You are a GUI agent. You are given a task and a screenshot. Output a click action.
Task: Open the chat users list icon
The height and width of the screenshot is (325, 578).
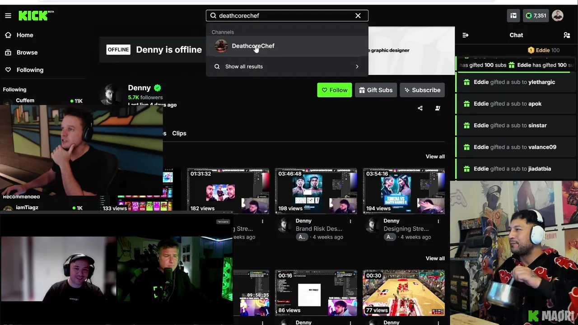click(567, 35)
